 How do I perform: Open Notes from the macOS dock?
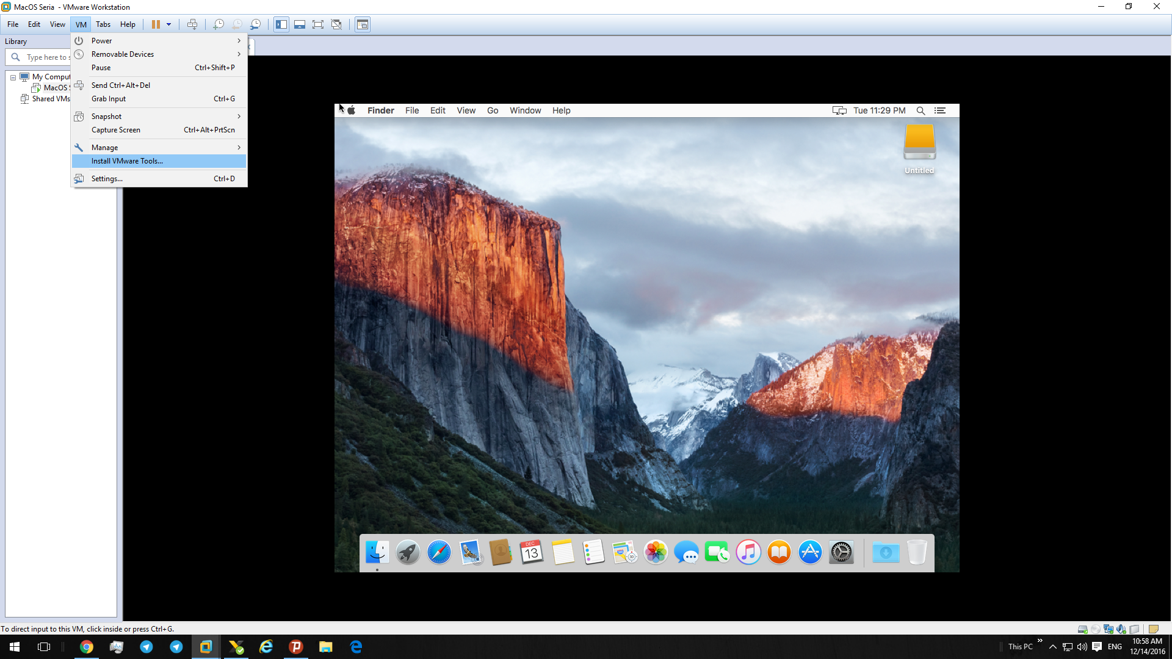563,553
